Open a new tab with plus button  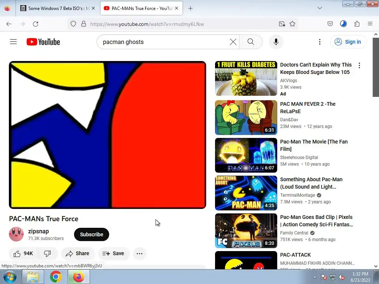coord(191,9)
